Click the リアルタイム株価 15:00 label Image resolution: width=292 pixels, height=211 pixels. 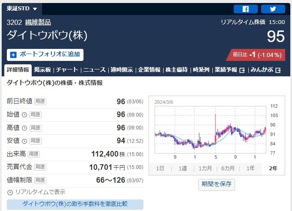pyautogui.click(x=253, y=22)
